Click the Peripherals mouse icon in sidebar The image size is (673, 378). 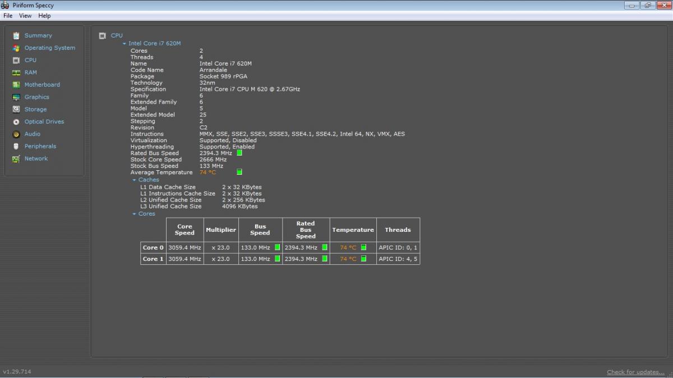click(x=16, y=146)
